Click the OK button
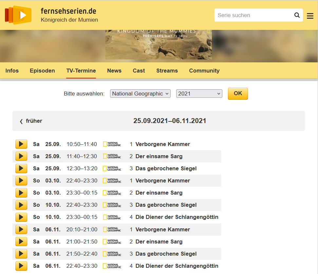This screenshot has height=274, width=318. click(238, 94)
